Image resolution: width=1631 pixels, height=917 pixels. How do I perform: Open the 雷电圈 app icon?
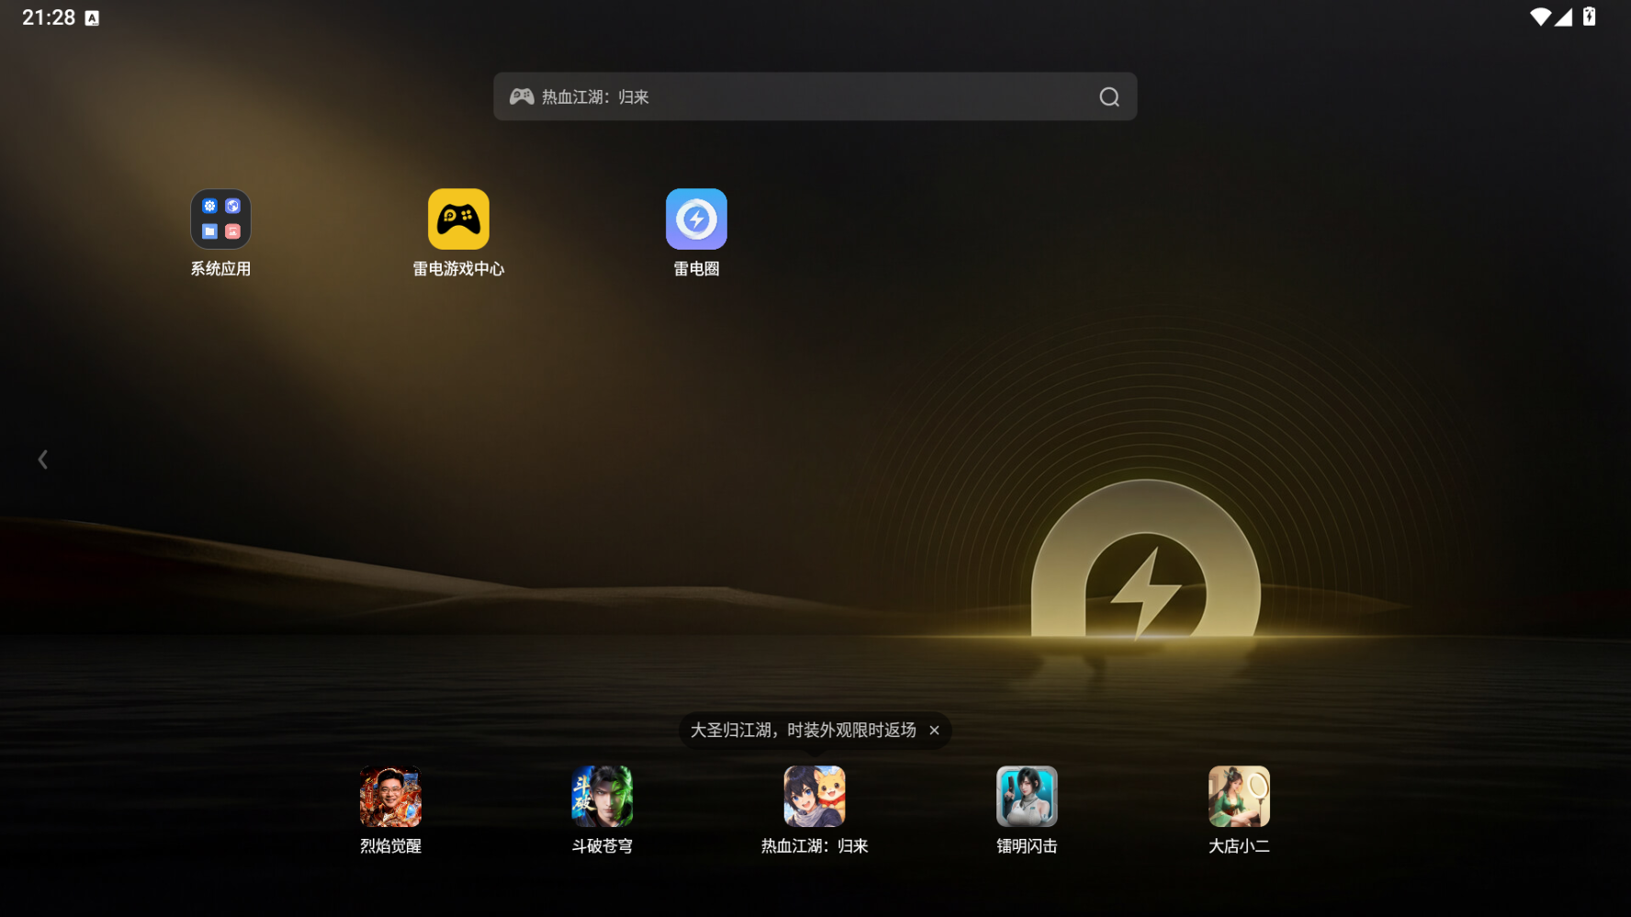pyautogui.click(x=696, y=219)
